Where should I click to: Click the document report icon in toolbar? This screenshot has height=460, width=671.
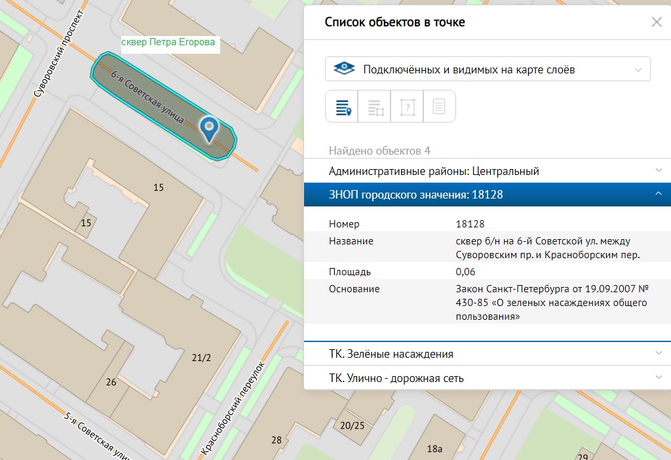coord(439,106)
